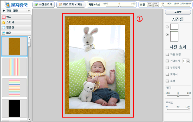
Task: Click the rotation angle slider handle
Action: pos(163,6)
